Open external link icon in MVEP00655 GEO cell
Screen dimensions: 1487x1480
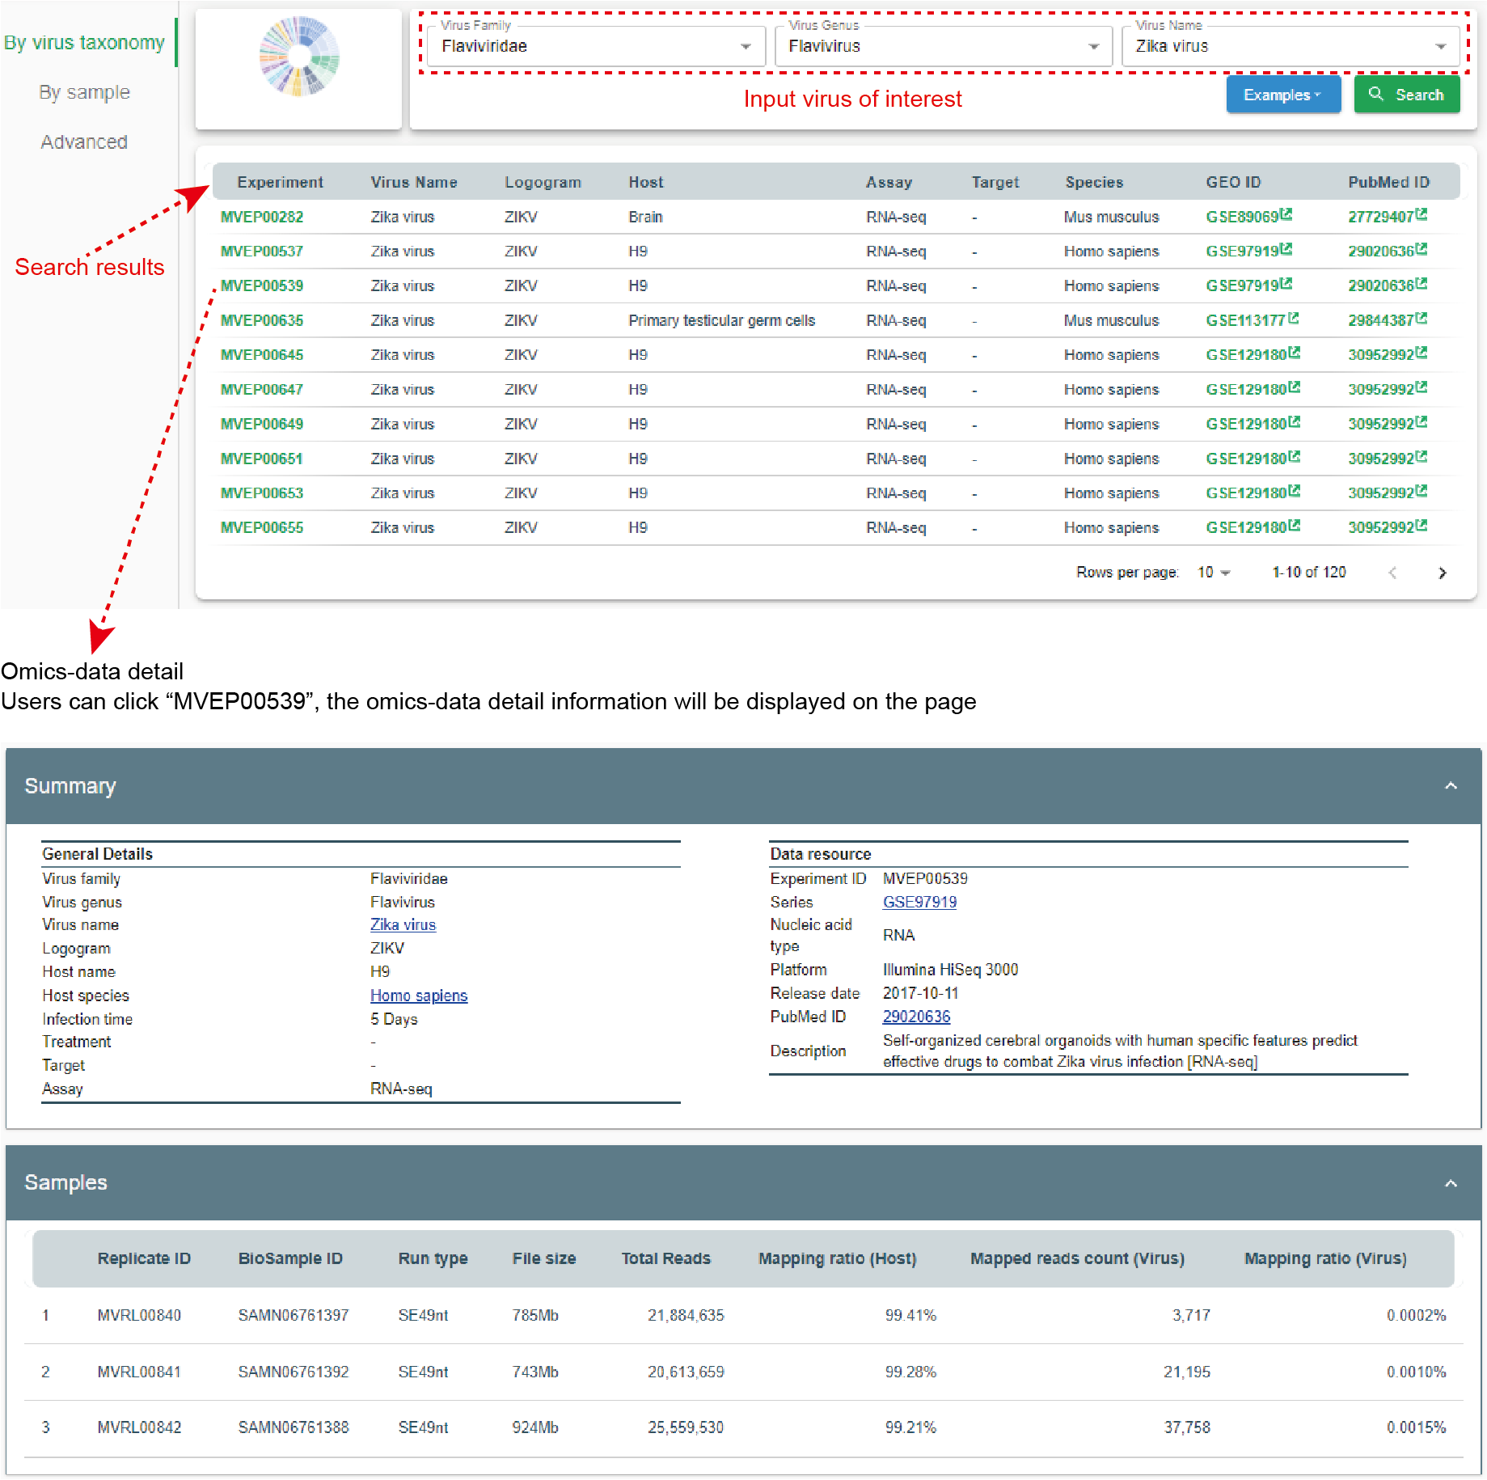[x=1295, y=526]
